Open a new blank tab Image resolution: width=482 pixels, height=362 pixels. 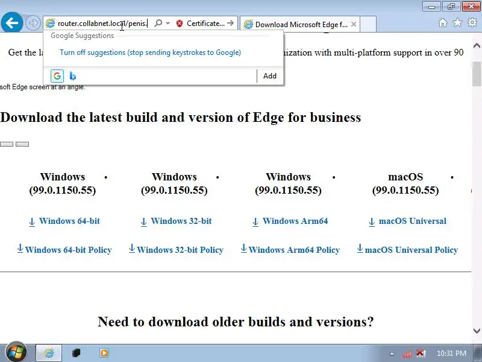(x=368, y=24)
